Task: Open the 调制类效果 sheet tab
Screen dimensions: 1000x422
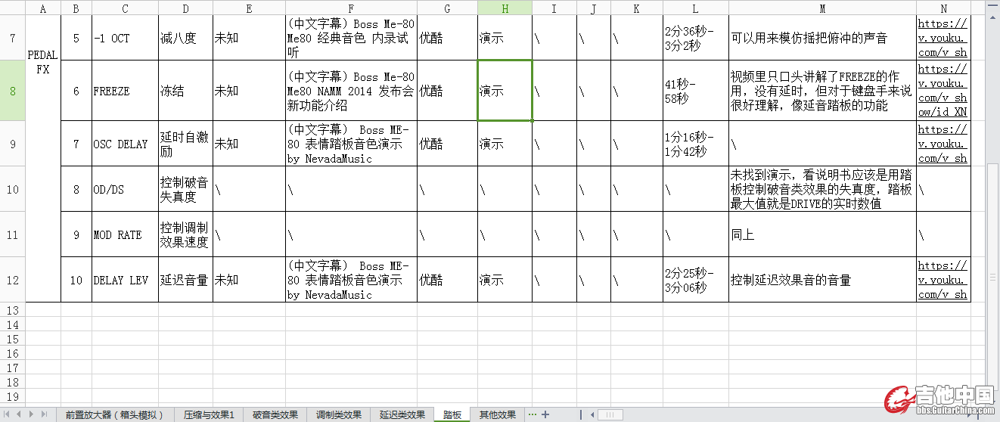Action: click(x=339, y=414)
